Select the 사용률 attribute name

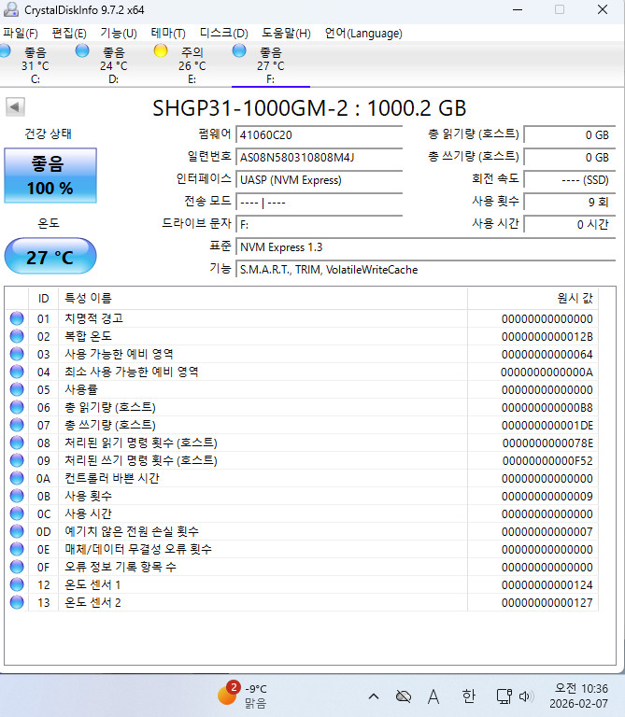(x=81, y=389)
